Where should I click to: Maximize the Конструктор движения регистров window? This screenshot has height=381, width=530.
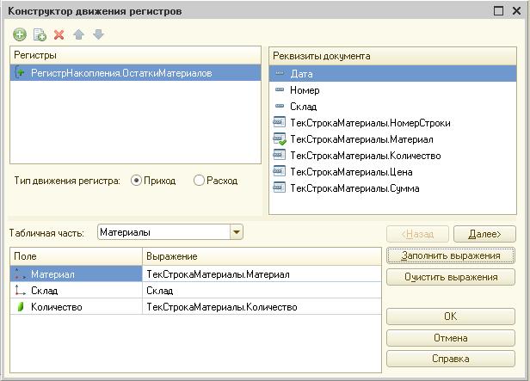(499, 11)
